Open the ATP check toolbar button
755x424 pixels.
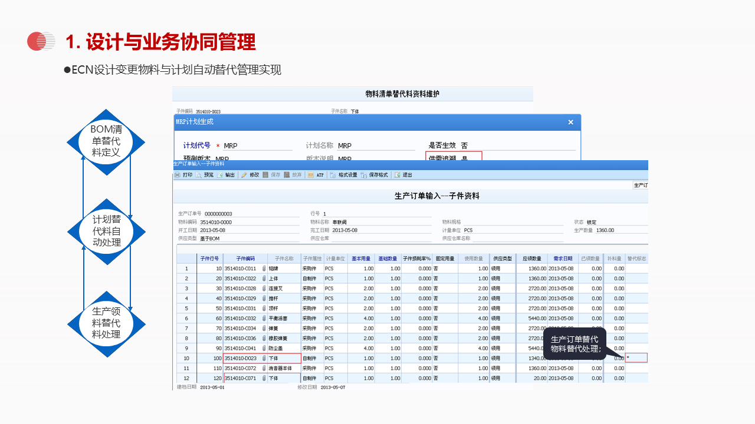[316, 175]
